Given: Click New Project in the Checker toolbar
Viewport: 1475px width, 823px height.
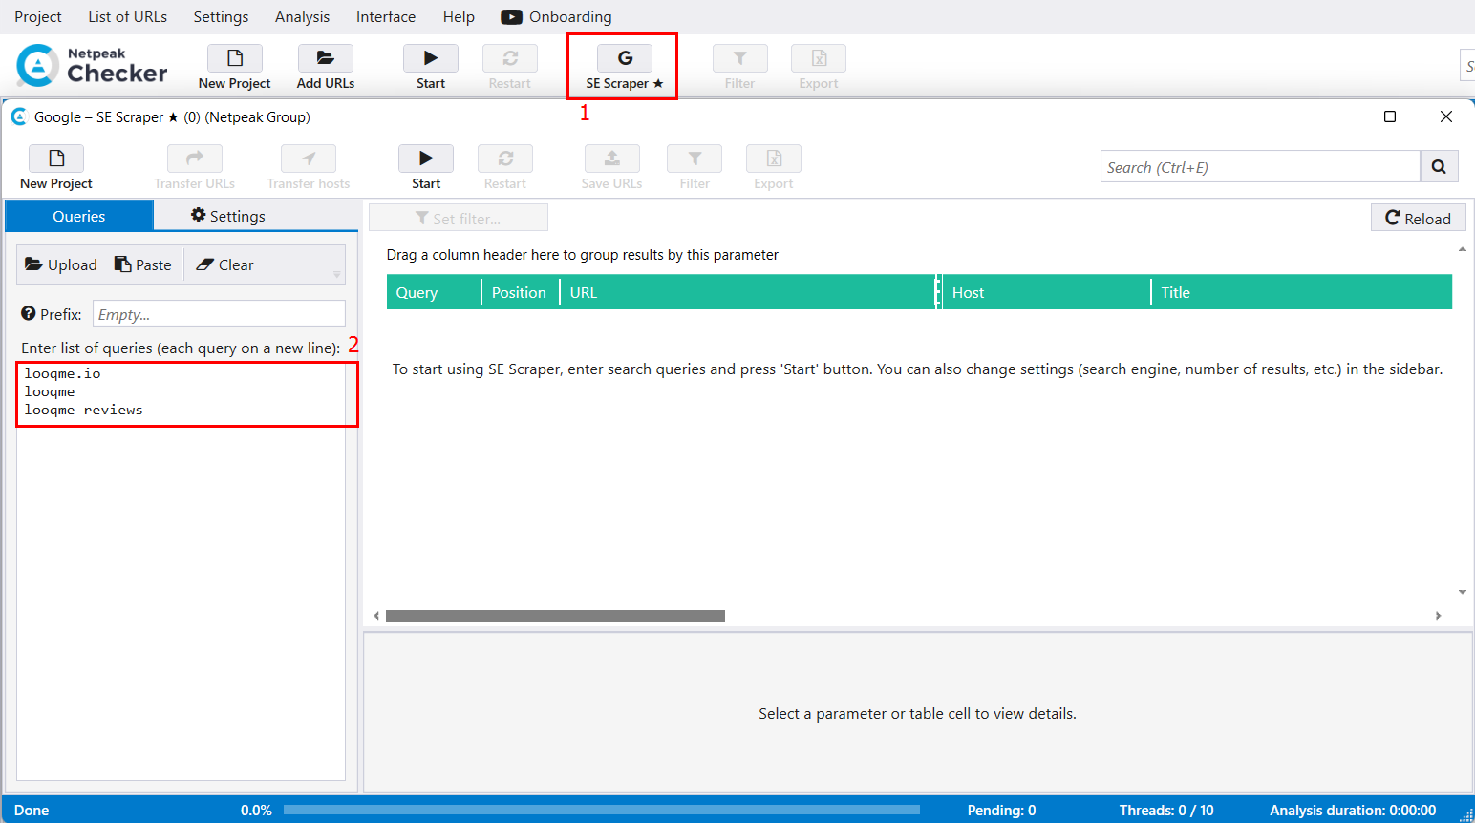Looking at the screenshot, I should [x=235, y=68].
